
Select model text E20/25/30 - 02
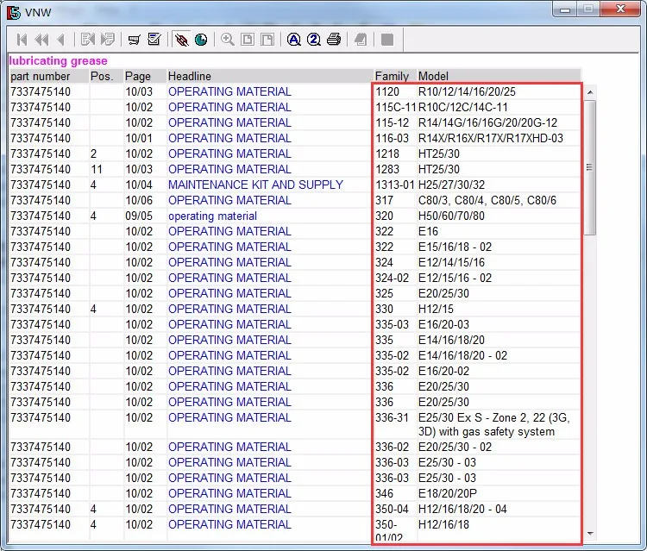(455, 447)
